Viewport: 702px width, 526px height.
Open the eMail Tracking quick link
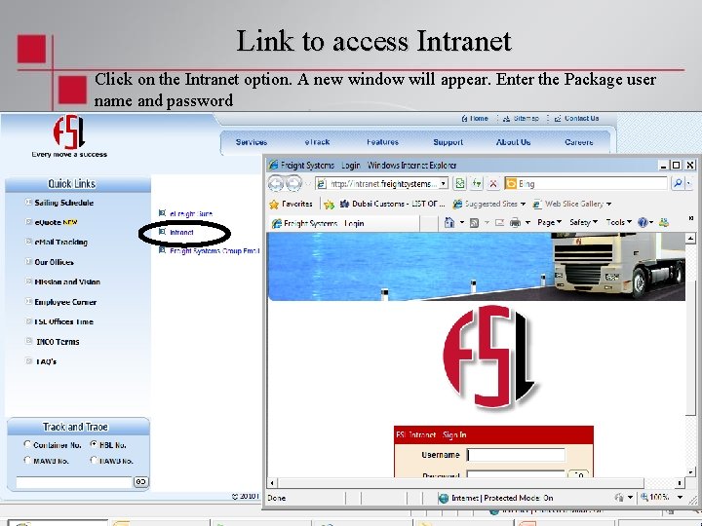point(60,242)
